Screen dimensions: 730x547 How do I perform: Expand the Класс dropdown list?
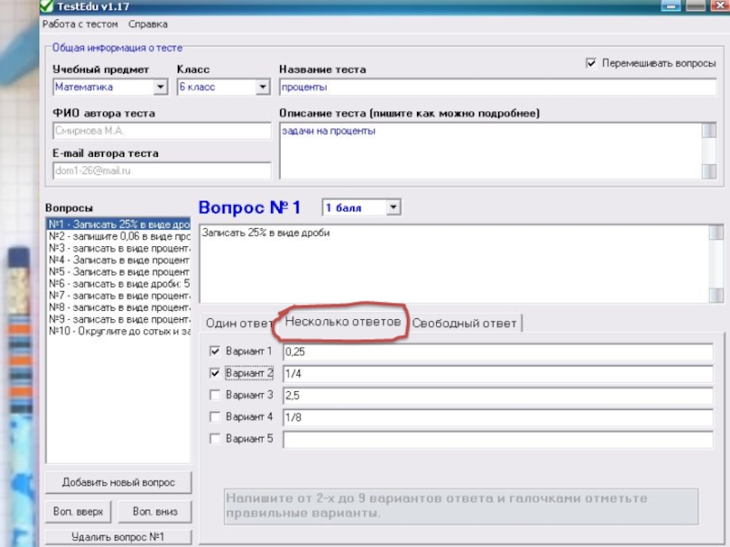263,87
